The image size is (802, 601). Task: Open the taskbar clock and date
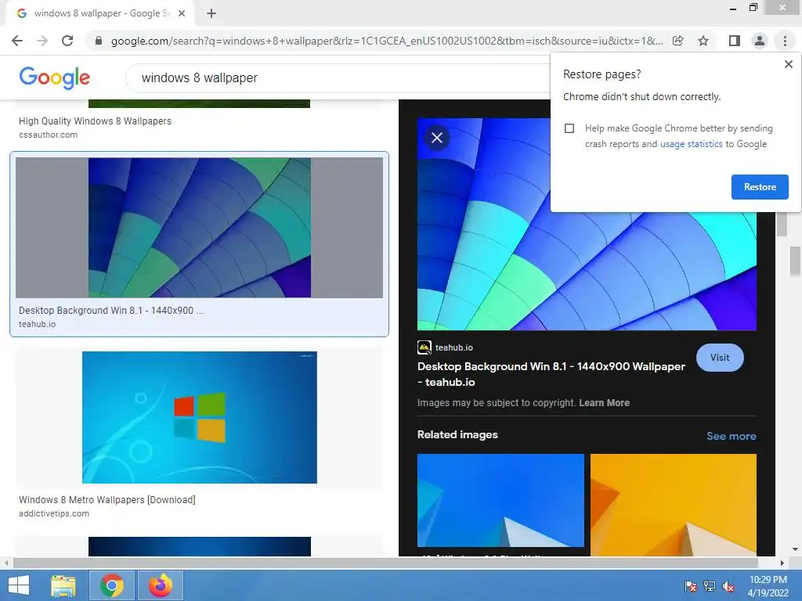pos(768,586)
